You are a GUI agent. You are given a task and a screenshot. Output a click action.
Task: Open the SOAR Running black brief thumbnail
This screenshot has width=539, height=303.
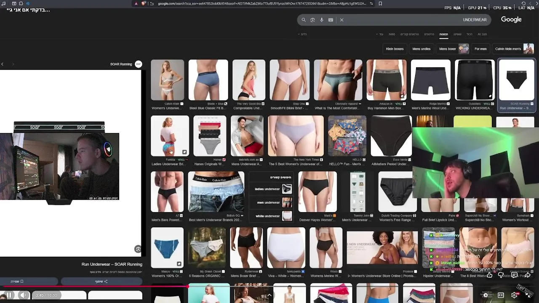pos(517,80)
